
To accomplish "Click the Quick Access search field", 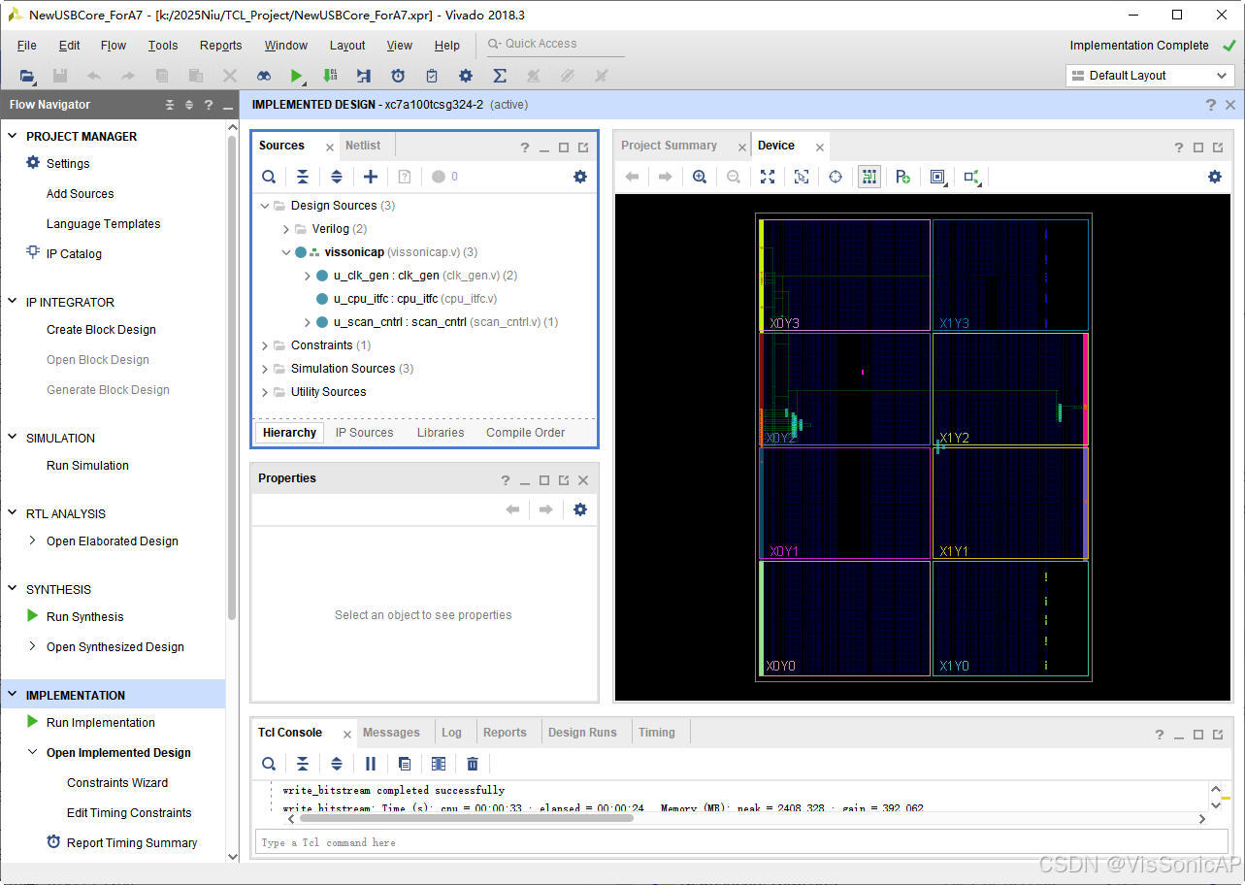I will [x=553, y=44].
